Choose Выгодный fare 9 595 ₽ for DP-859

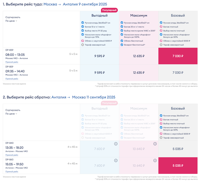pos(99,72)
